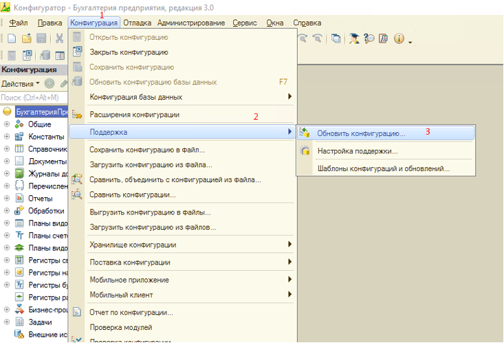Open the Правка menu

50,23
